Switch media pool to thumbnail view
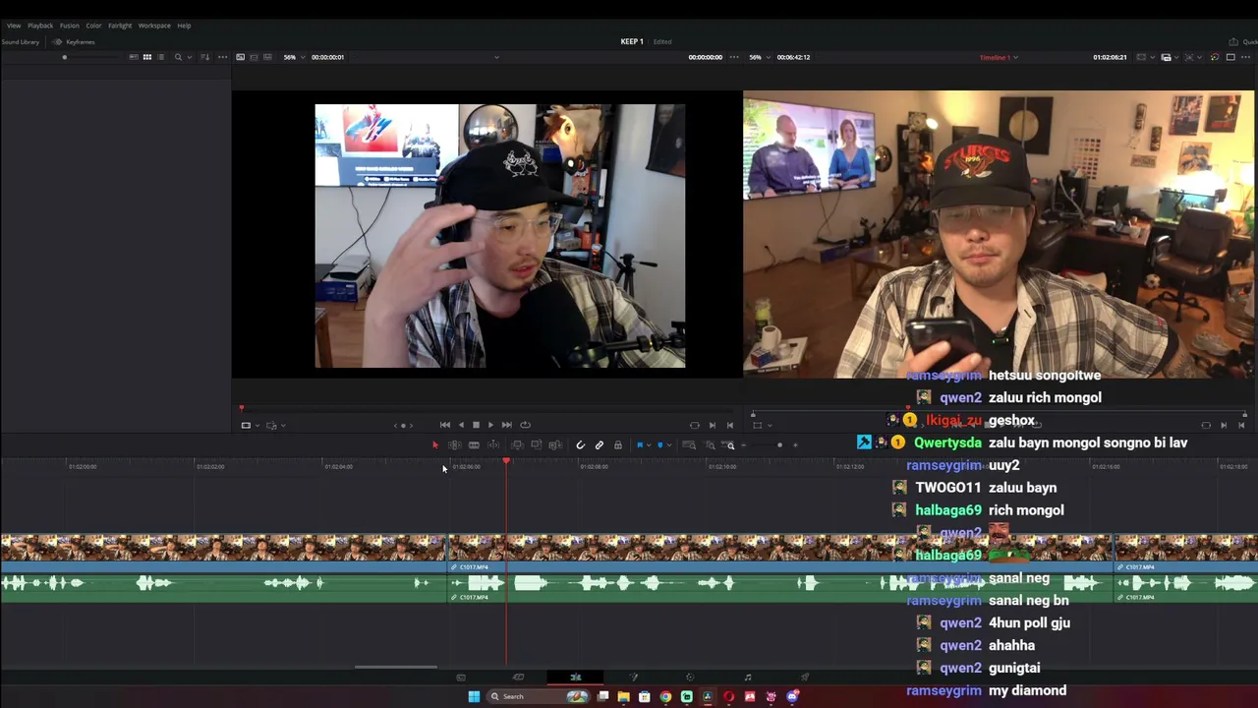1258x708 pixels. [x=147, y=57]
